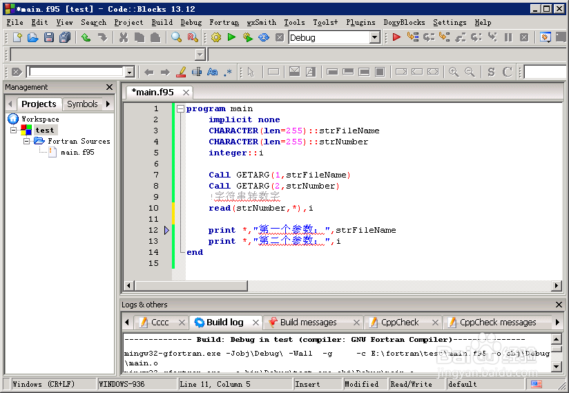The image size is (569, 393).
Task: Jump to next search arrow
Action: pyautogui.click(x=165, y=72)
